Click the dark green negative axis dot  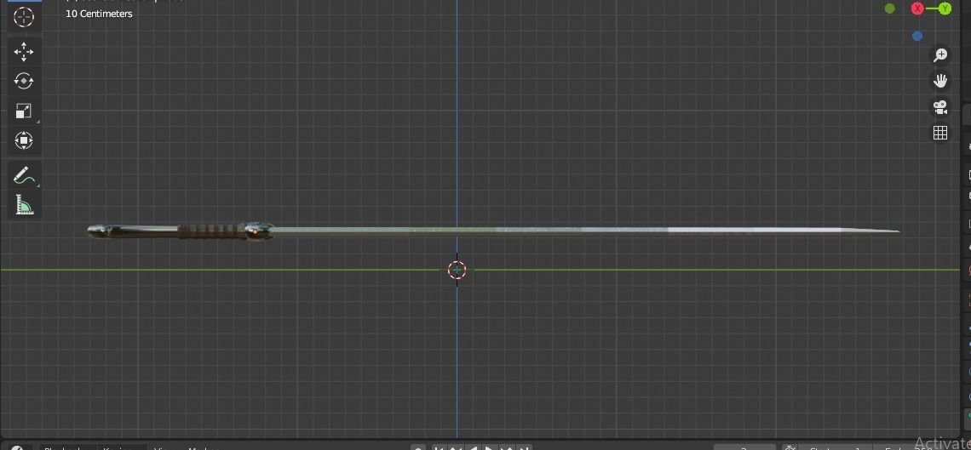click(x=890, y=9)
